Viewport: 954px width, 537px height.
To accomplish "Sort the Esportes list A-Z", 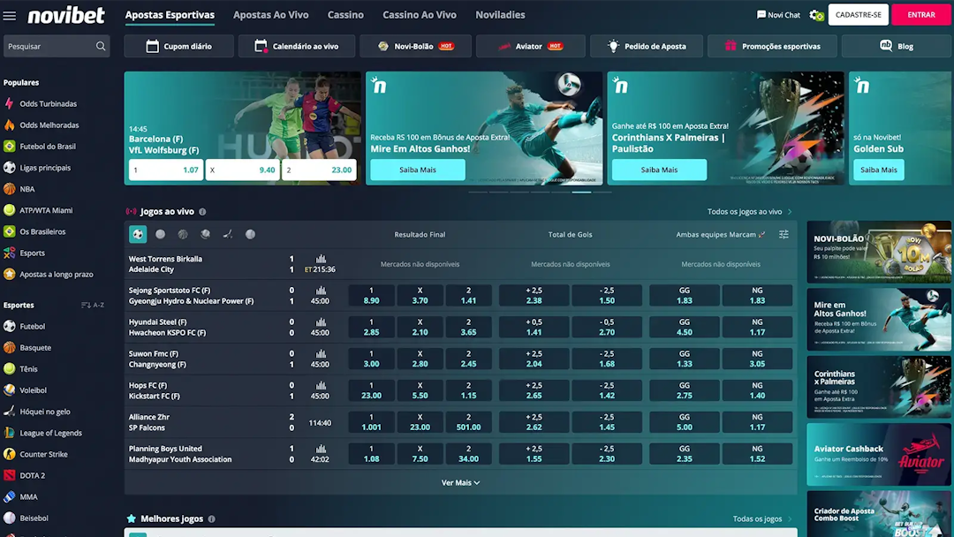I will (x=93, y=306).
